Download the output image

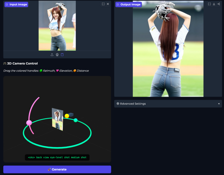tap(214, 4)
